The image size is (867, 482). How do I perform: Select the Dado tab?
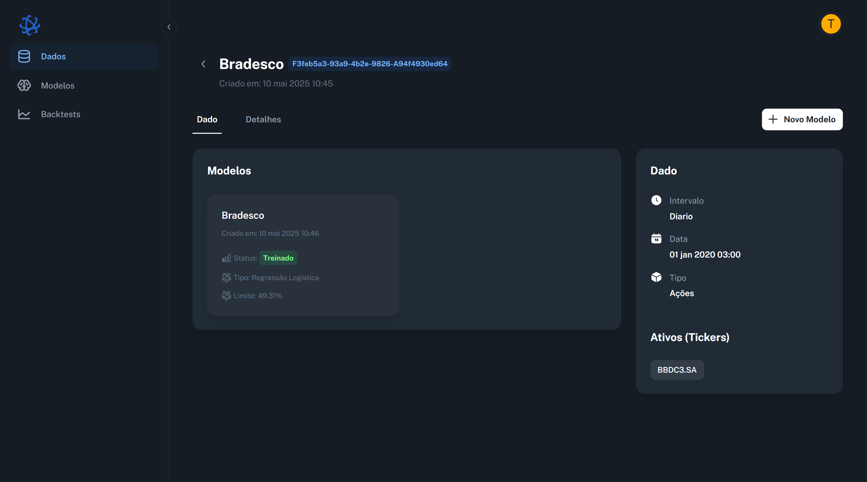(x=207, y=119)
